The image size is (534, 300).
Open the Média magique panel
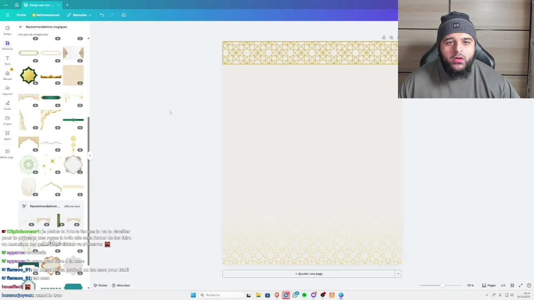click(8, 153)
